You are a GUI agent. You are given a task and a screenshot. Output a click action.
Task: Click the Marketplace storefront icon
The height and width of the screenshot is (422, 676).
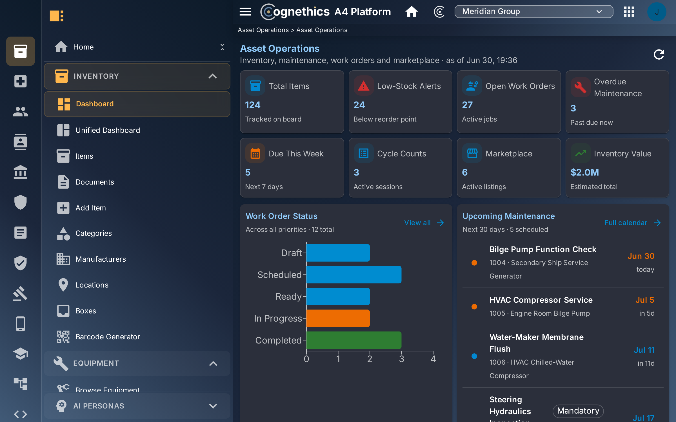tap(472, 153)
